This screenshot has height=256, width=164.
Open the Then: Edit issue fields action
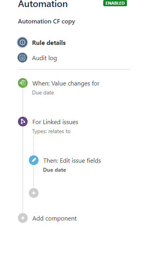(72, 161)
